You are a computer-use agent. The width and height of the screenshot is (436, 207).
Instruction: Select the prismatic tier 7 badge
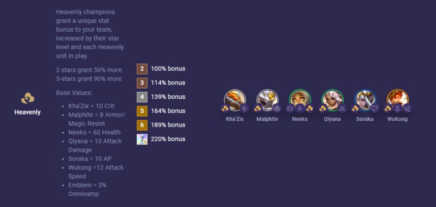142,139
